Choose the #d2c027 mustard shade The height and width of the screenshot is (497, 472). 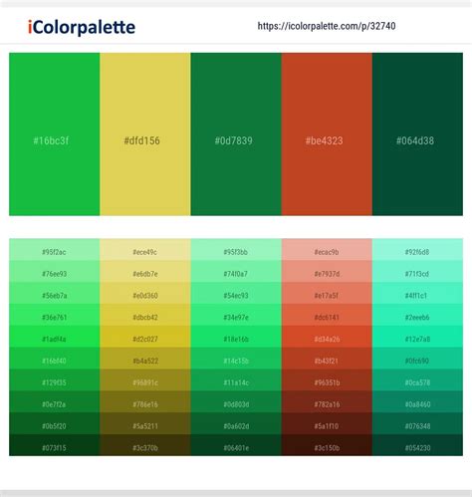click(x=145, y=337)
